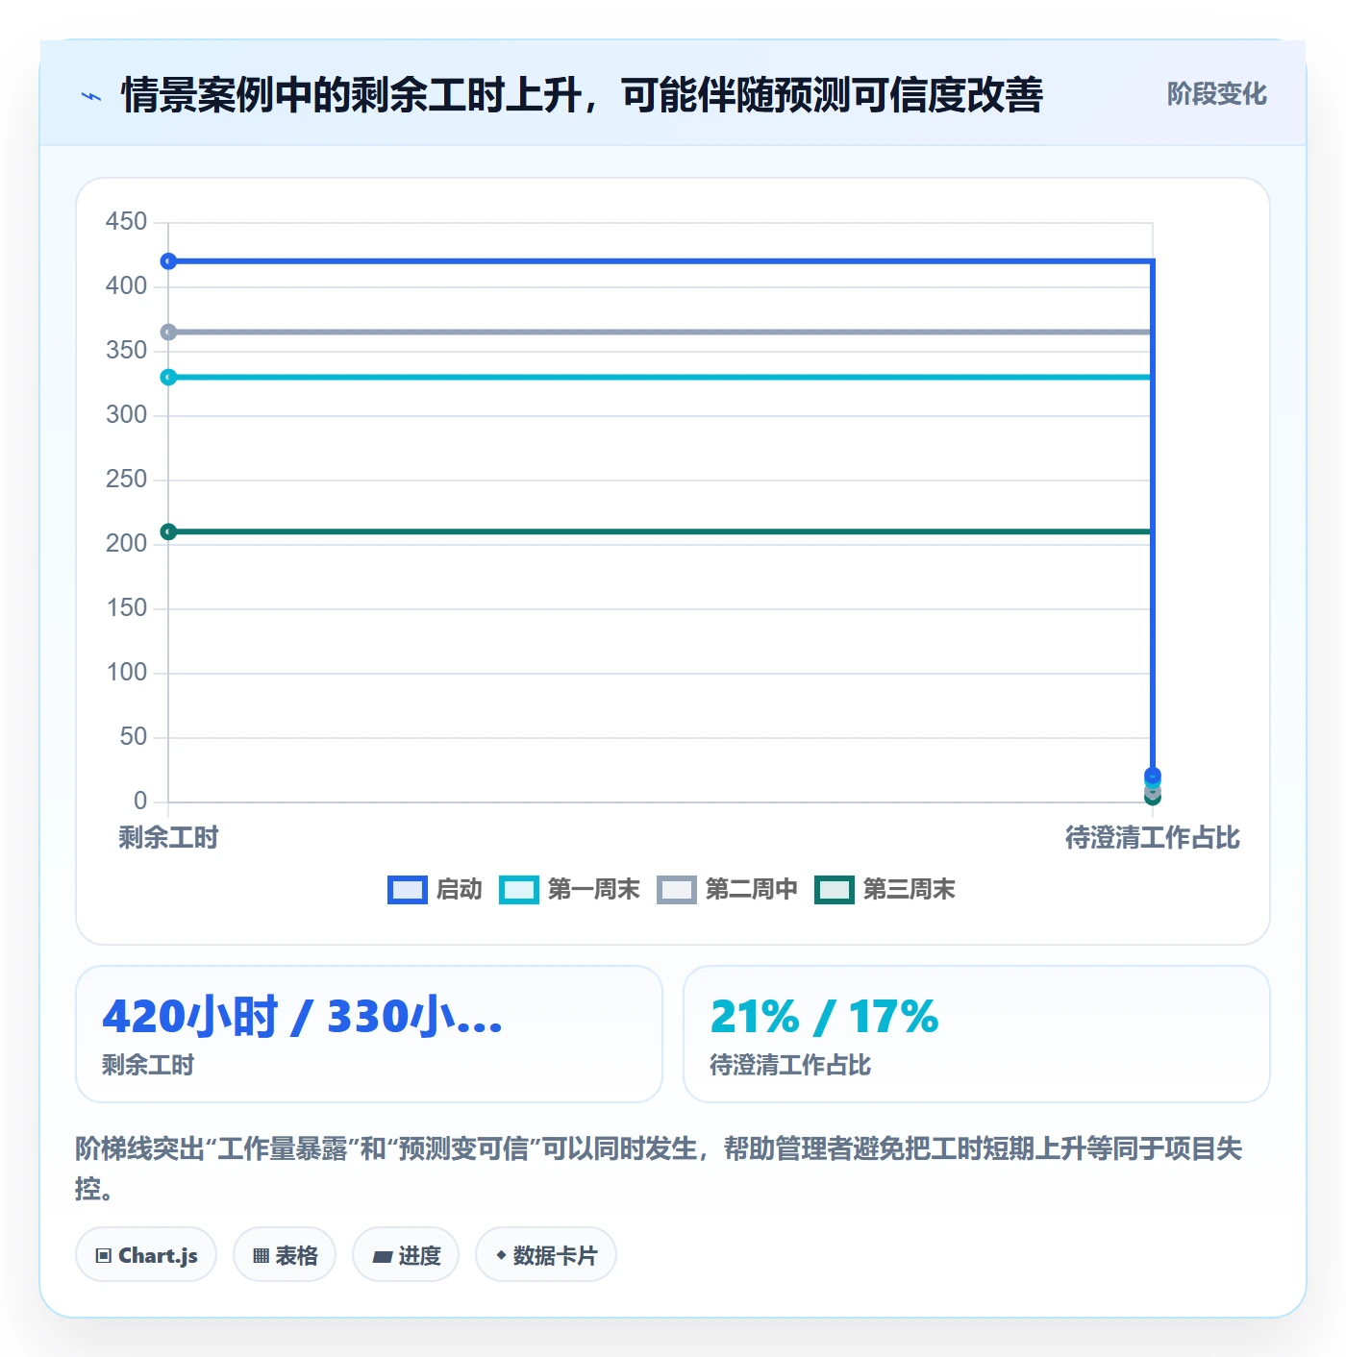Image resolution: width=1346 pixels, height=1357 pixels.
Task: Click the 阶段变化 label in header
Action: (1216, 94)
